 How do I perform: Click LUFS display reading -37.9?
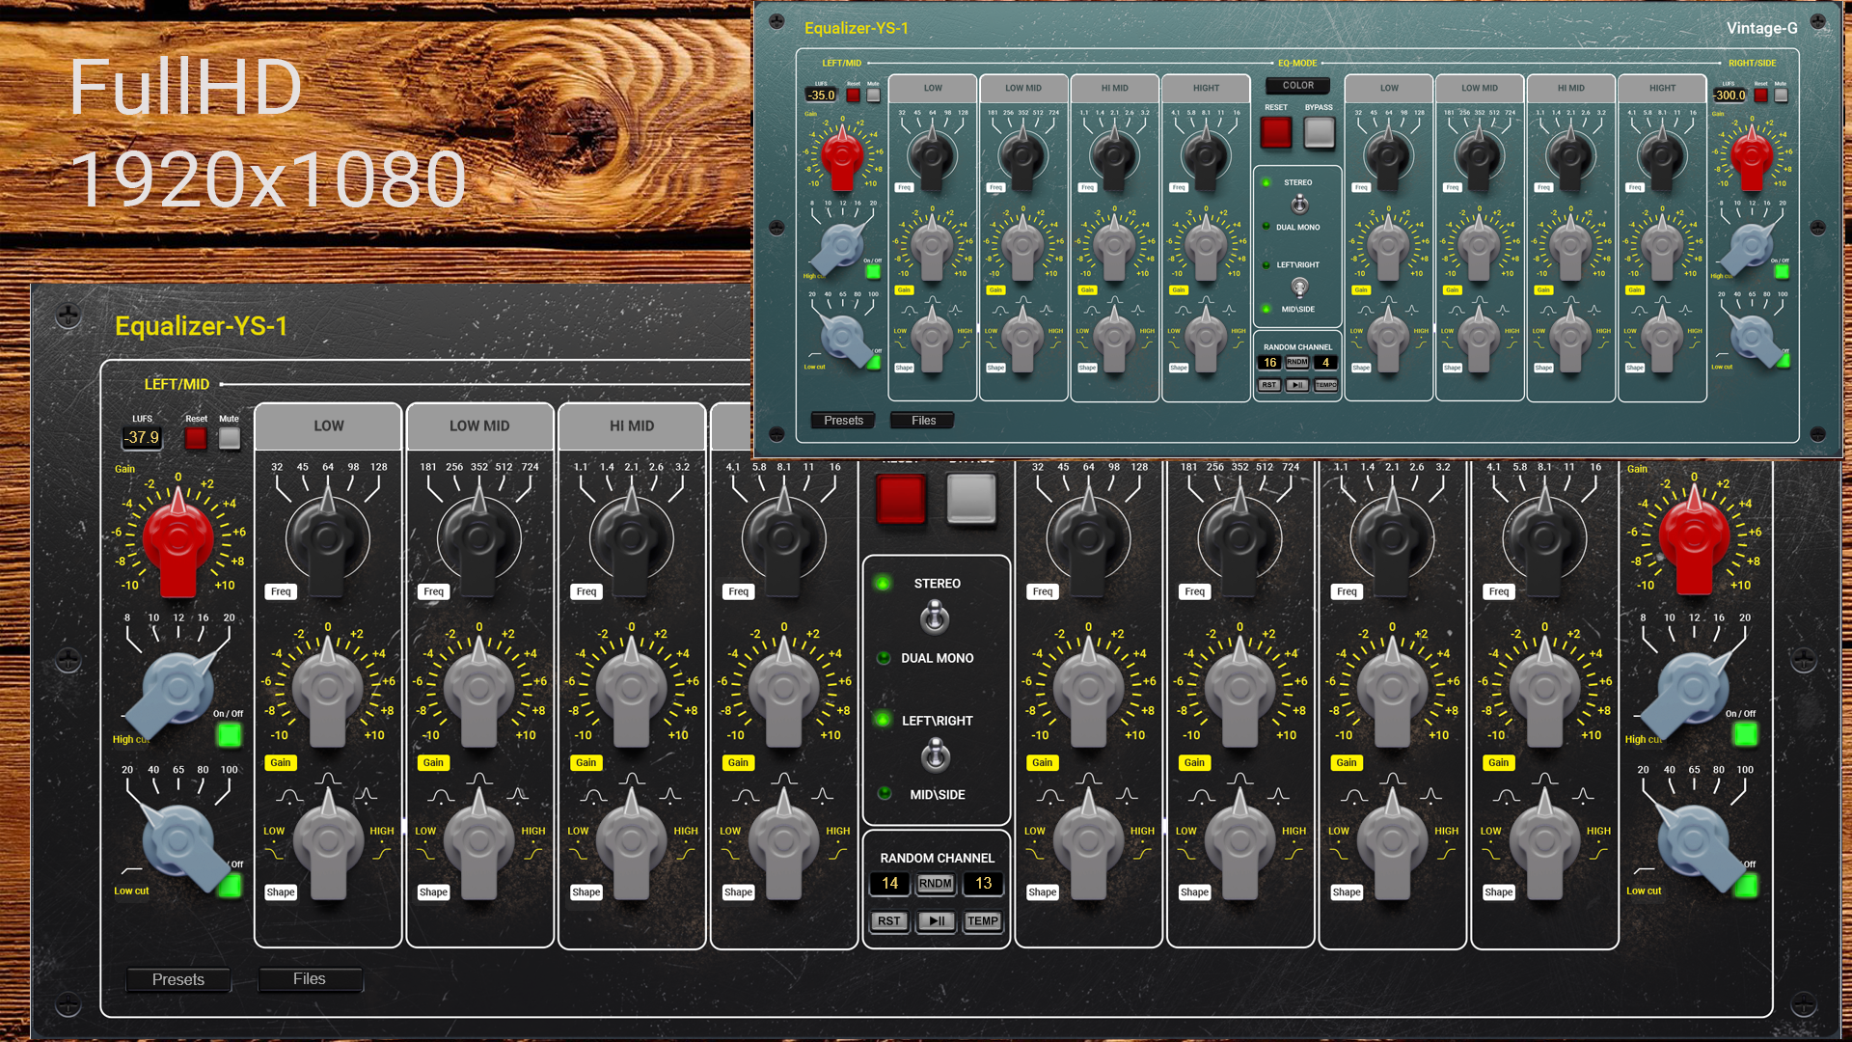(143, 438)
